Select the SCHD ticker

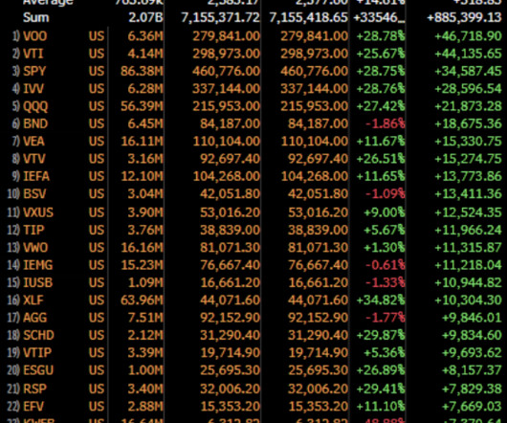38,335
